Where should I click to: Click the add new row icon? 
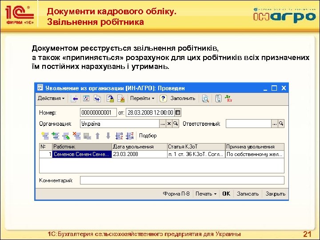click(x=45, y=136)
